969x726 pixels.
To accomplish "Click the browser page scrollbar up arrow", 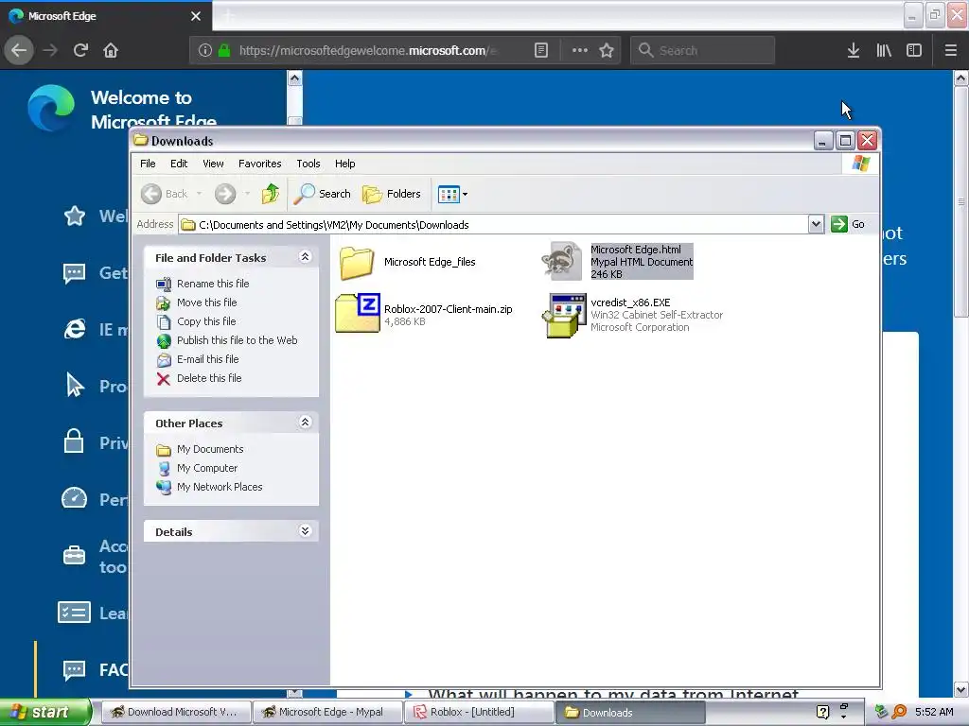I will pos(961,78).
